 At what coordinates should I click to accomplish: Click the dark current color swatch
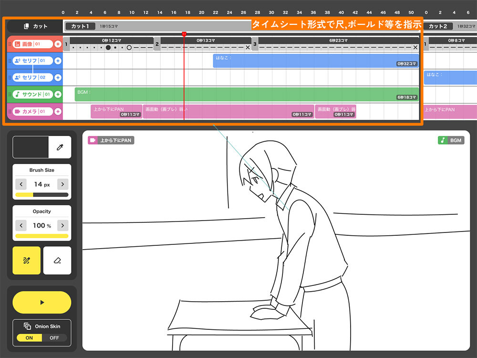31,147
